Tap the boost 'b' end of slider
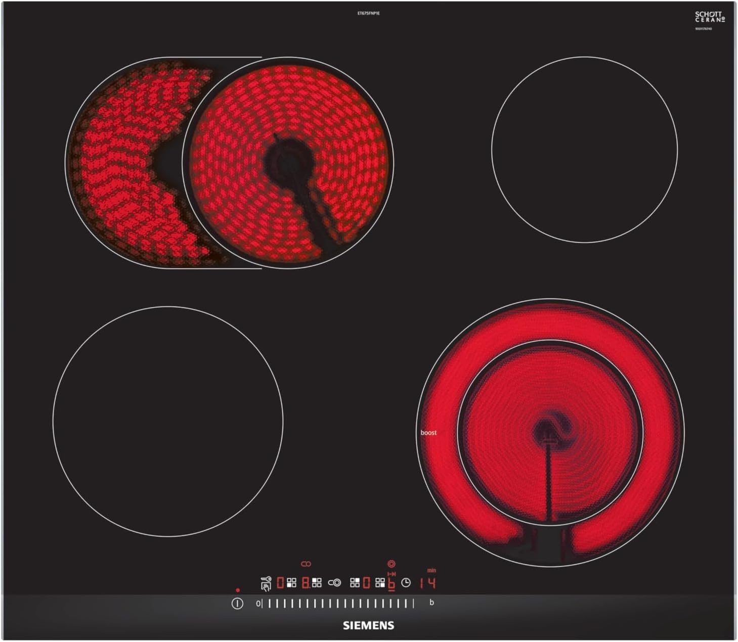 pyautogui.click(x=431, y=603)
